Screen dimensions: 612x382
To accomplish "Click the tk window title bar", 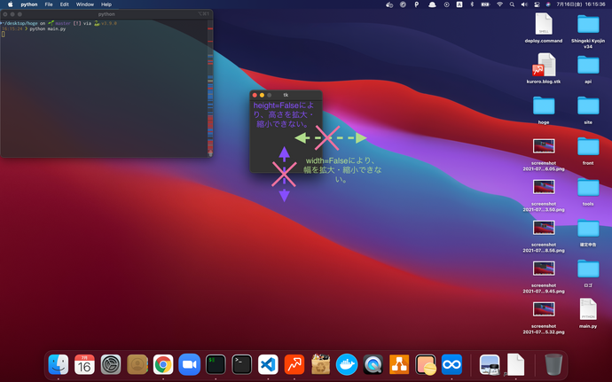I will [286, 95].
